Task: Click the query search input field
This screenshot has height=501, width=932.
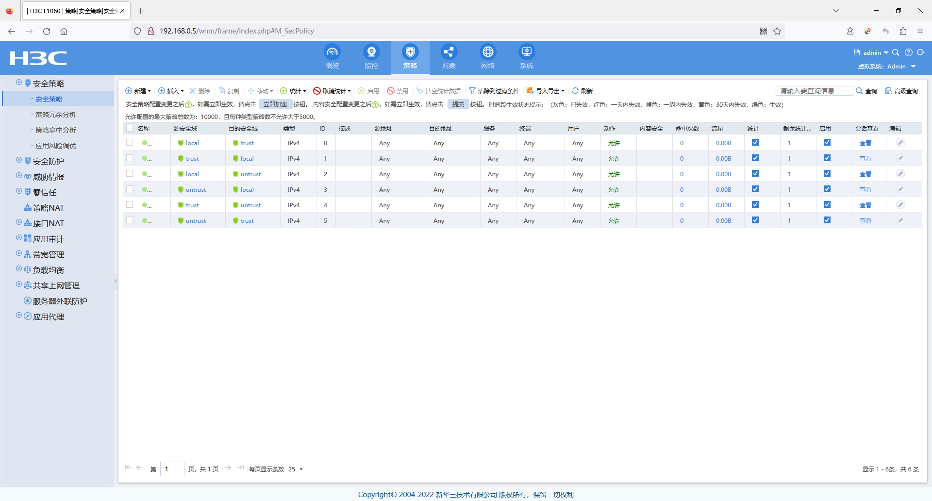Action: [x=814, y=91]
